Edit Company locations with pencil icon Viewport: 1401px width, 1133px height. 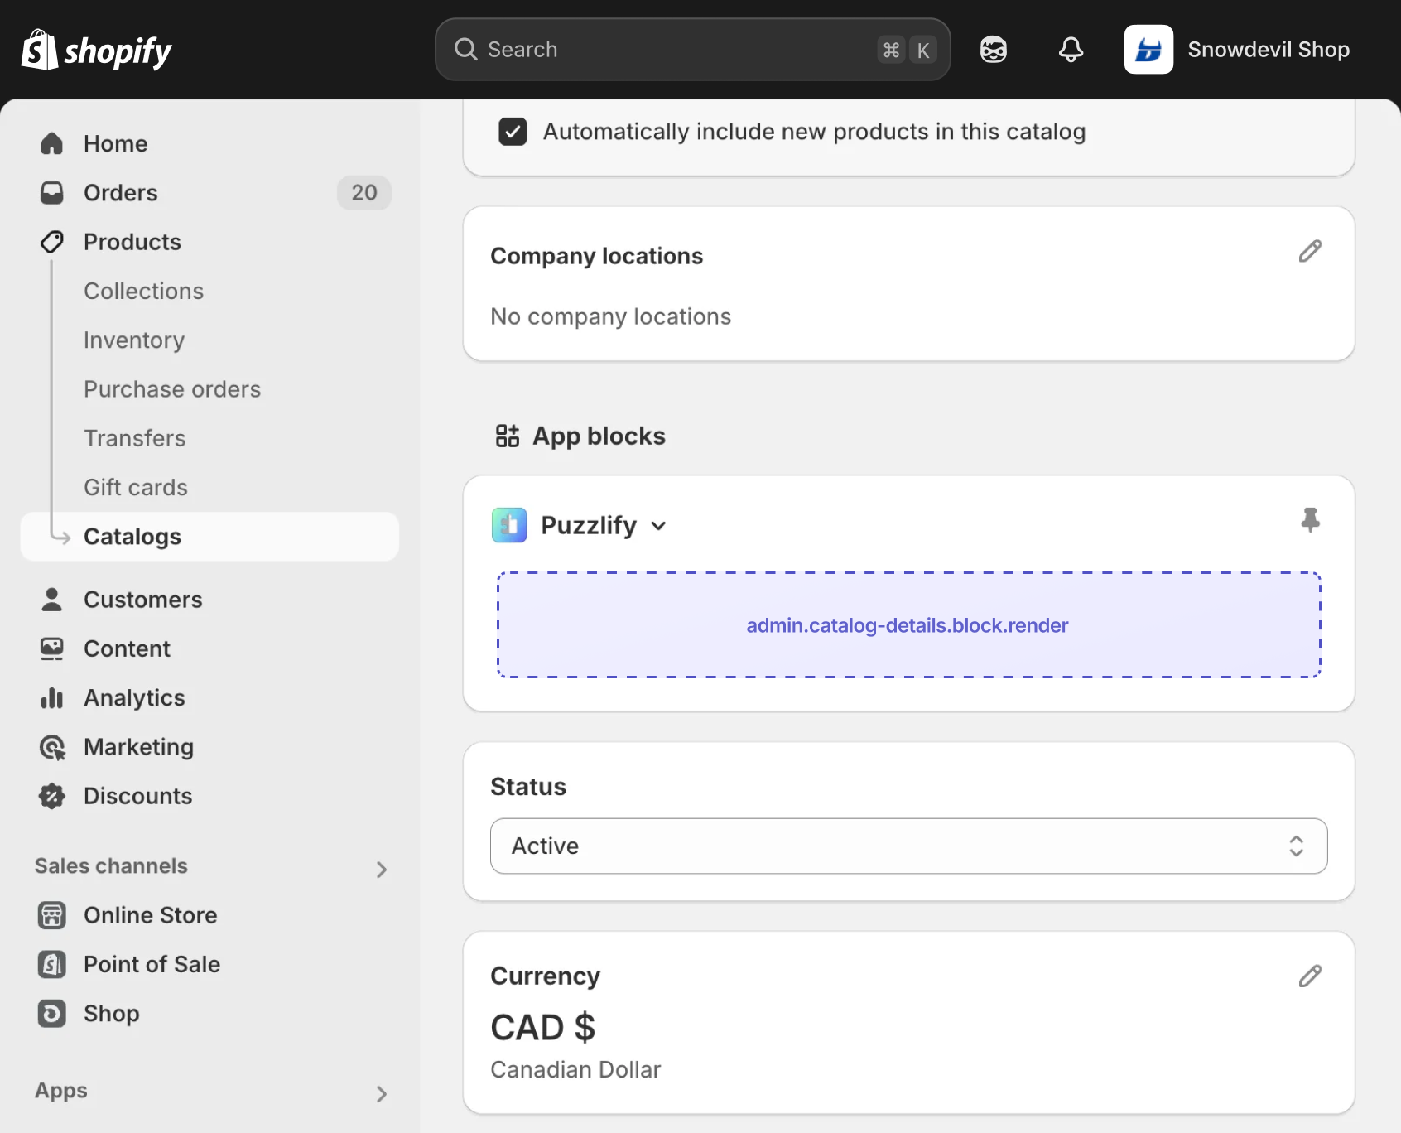click(x=1310, y=251)
